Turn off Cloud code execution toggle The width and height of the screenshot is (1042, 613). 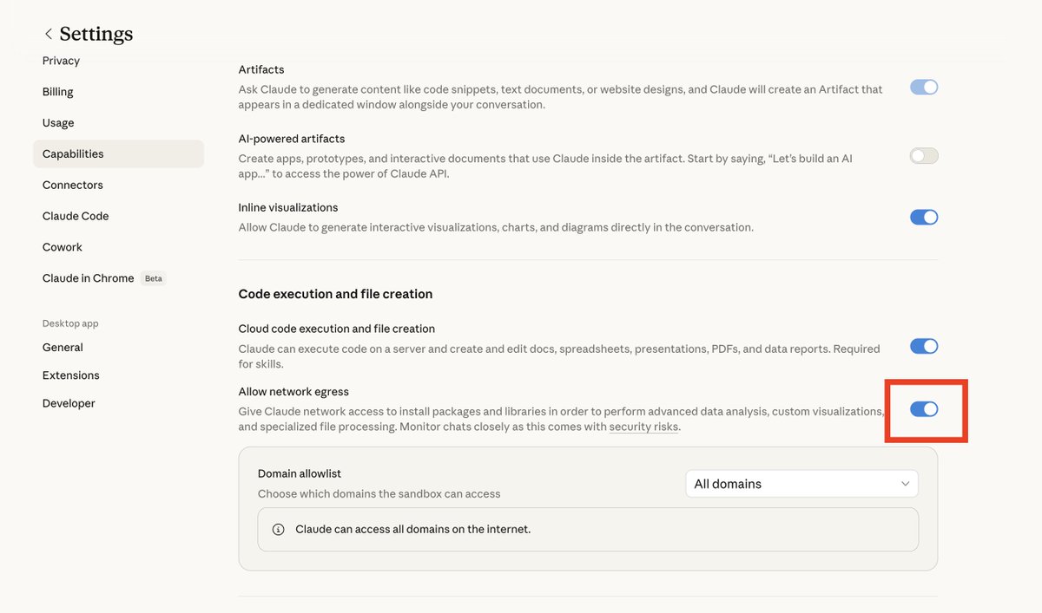click(924, 346)
